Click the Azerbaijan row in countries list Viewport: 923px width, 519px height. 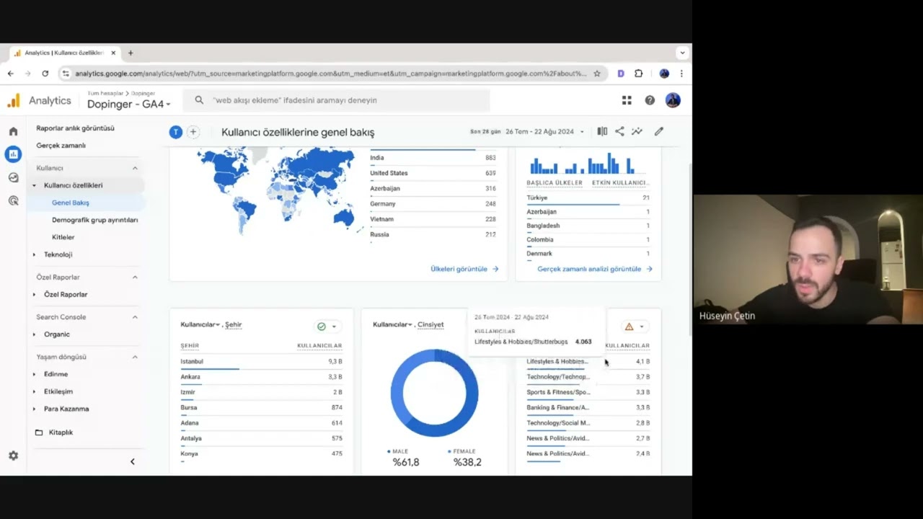click(433, 189)
